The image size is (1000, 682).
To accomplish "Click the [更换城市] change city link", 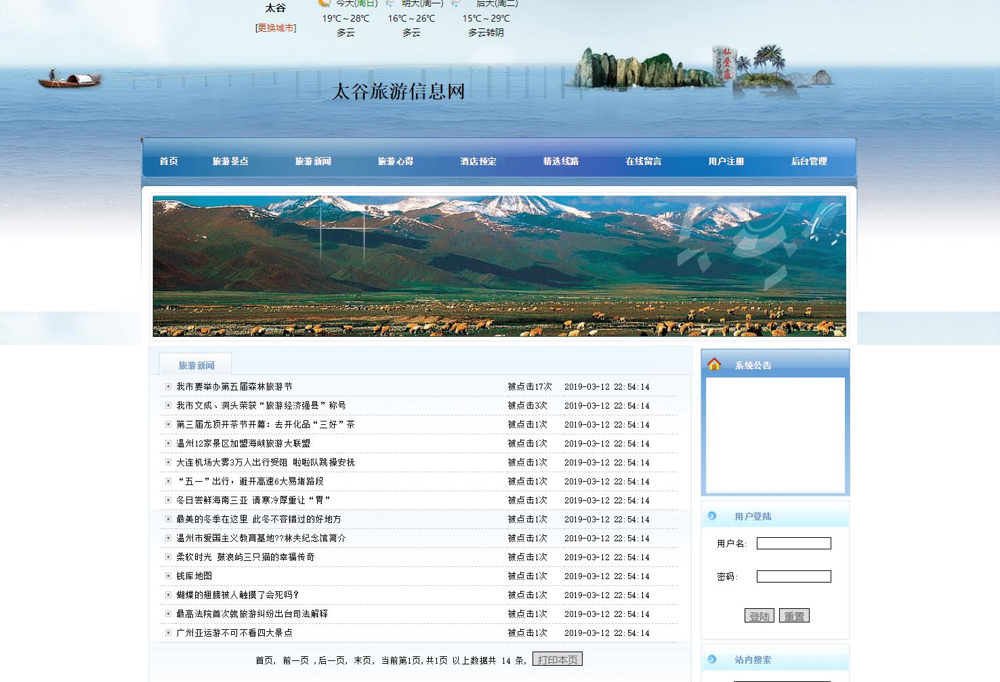I will [276, 28].
